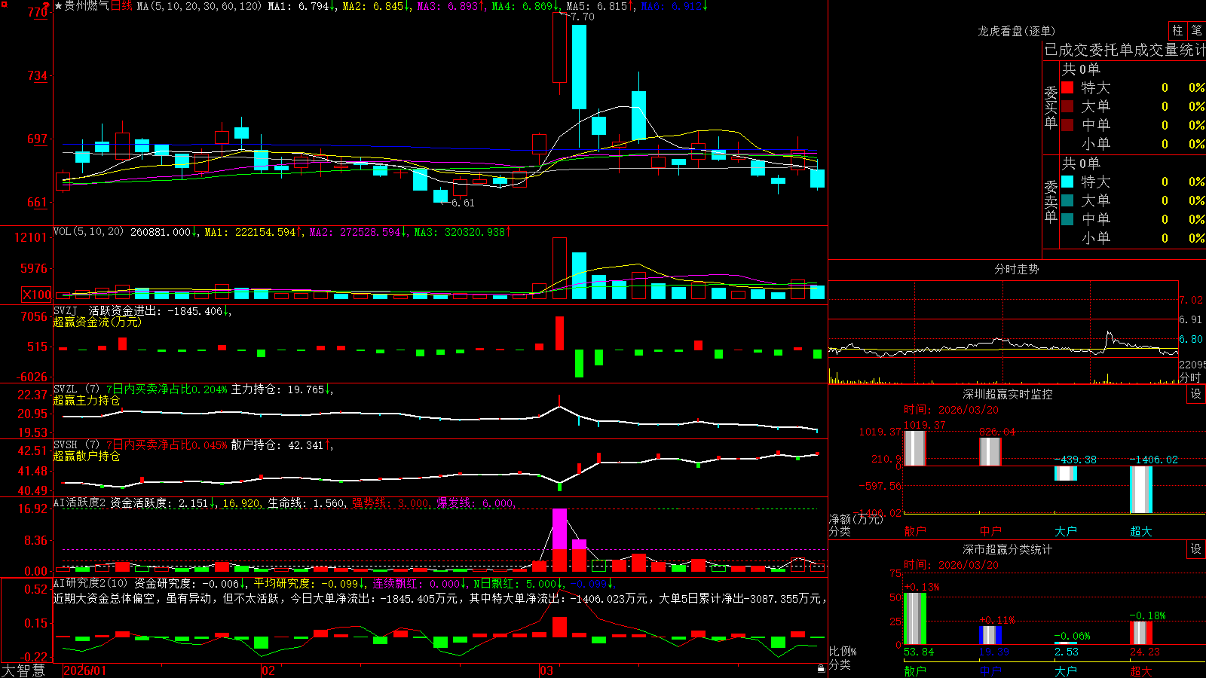This screenshot has height=678, width=1206.
Task: Click the 超赢散户持仓 label
Action: (87, 456)
